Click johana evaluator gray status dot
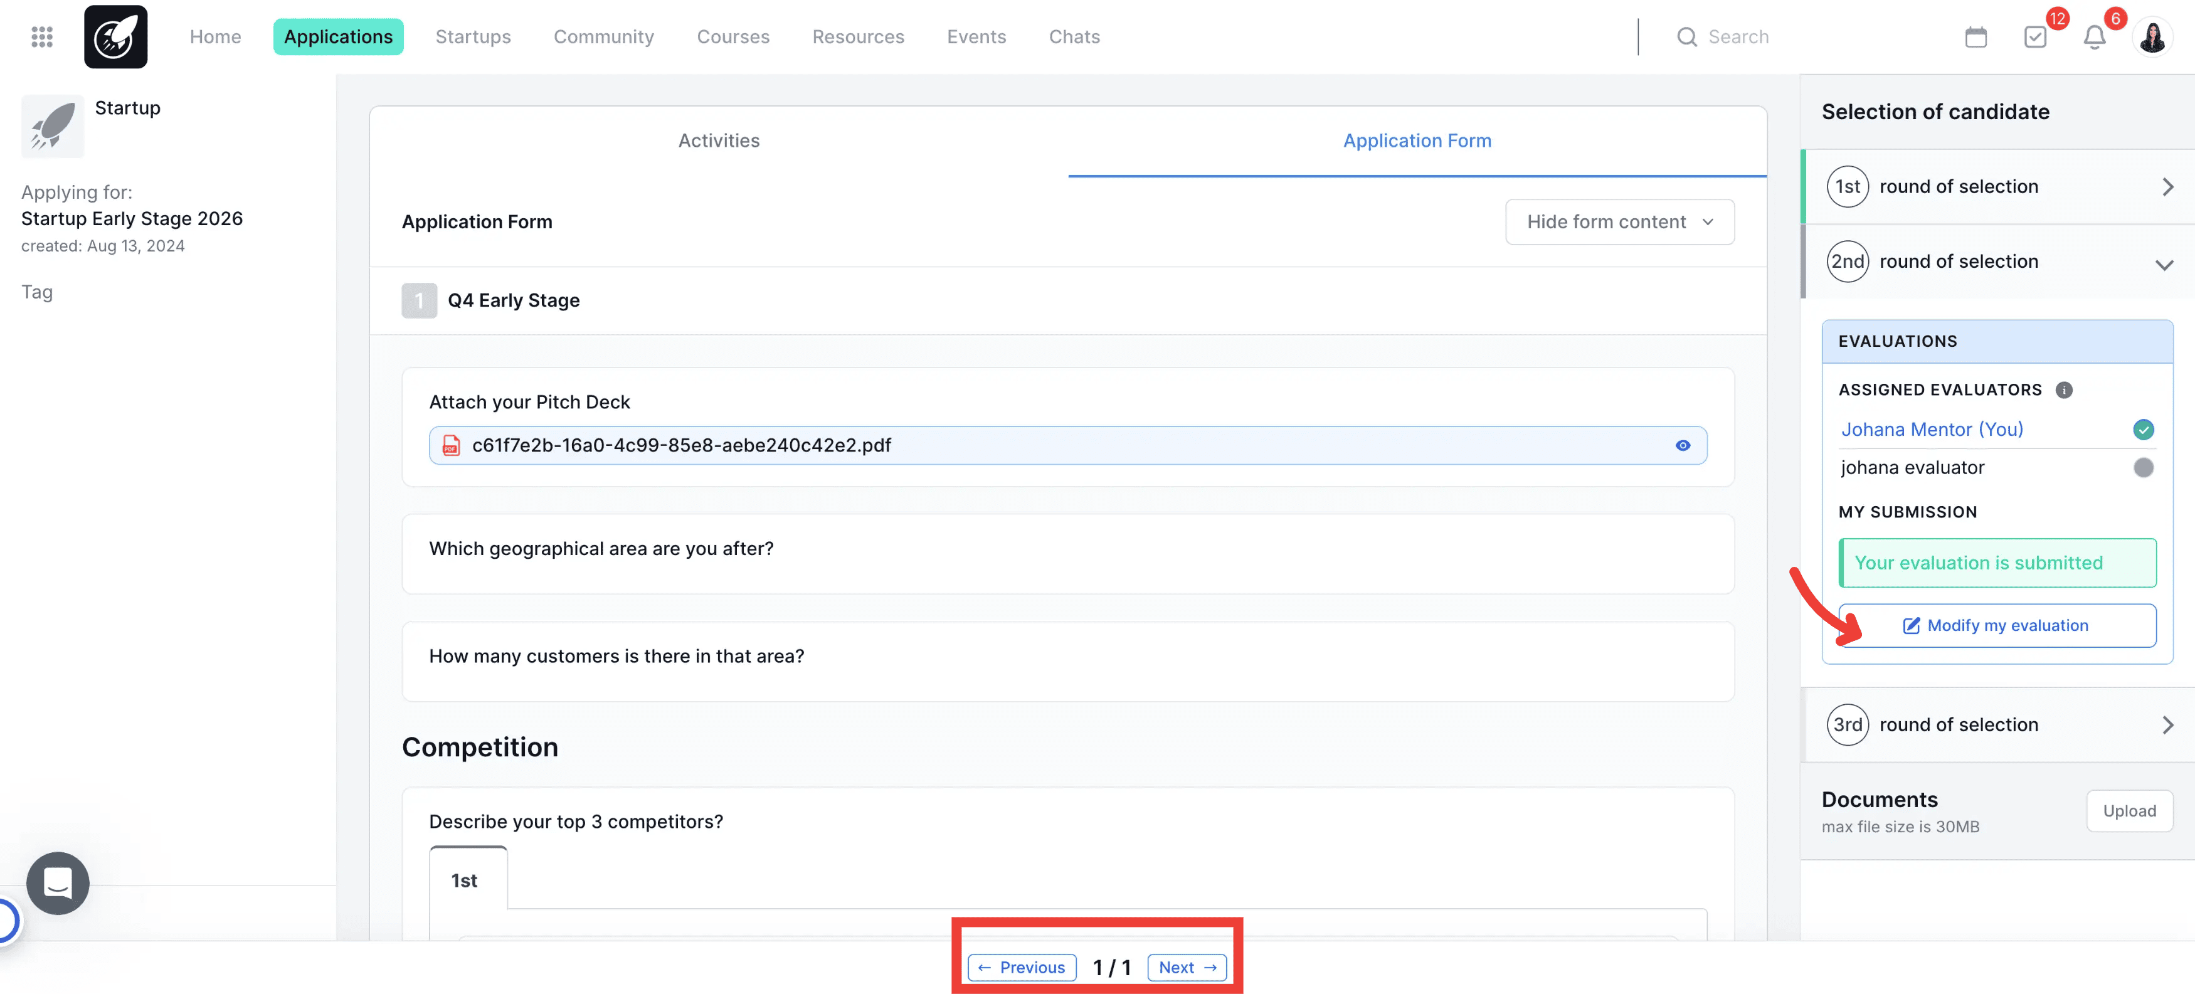The height and width of the screenshot is (994, 2195). [2143, 468]
